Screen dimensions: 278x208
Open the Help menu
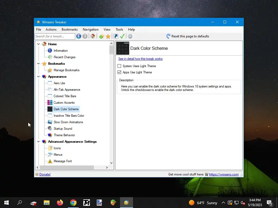132,30
